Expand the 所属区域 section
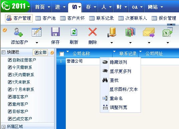The height and width of the screenshot is (129, 179). [3, 127]
